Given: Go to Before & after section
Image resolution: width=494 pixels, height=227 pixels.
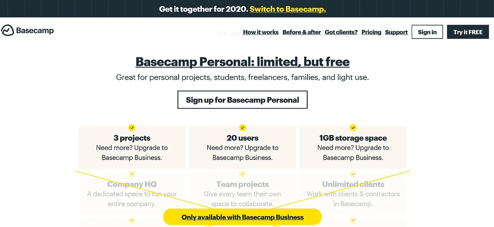Looking at the screenshot, I should (x=301, y=32).
